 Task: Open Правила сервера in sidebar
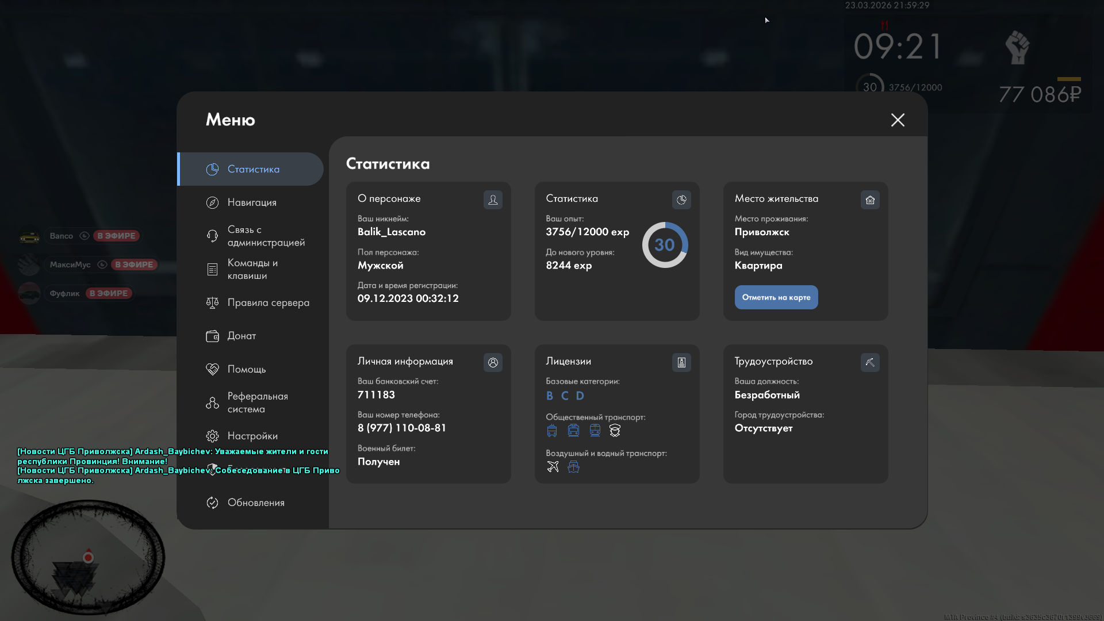click(268, 302)
